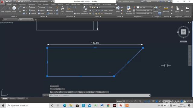Expand the Modify panel
Image resolution: width=193 pixels, height=108 pixels.
(43, 16)
